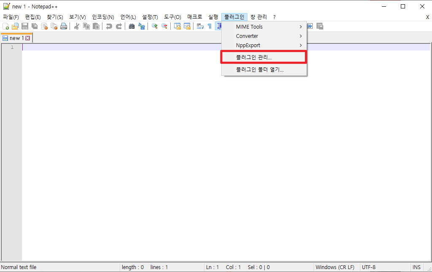Click the Redo arrow icon
The image size is (432, 272).
(x=119, y=26)
